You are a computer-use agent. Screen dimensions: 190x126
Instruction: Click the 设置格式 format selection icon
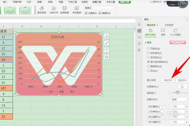(x=86, y=13)
